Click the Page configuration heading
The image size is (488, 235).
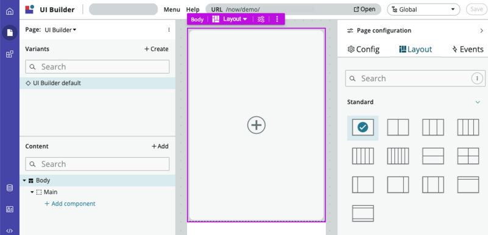(384, 30)
